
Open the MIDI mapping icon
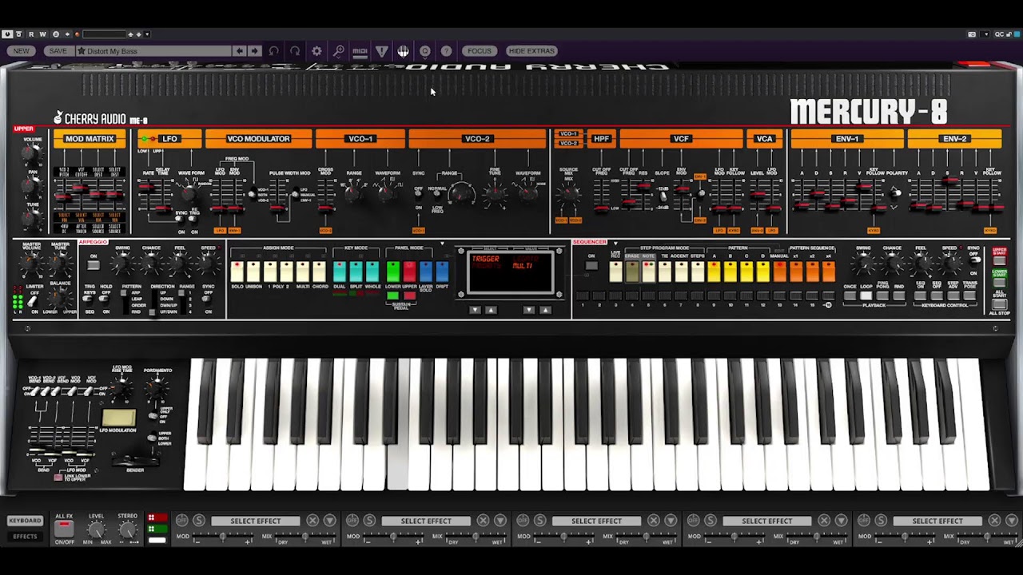pos(360,51)
